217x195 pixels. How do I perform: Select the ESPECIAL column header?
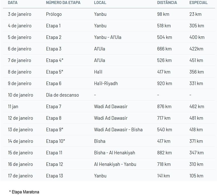click(198, 3)
